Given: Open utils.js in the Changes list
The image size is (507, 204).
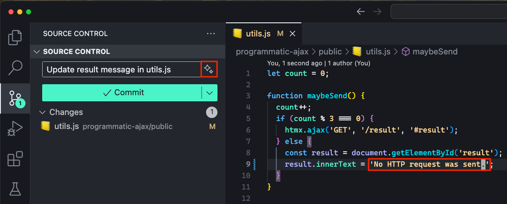Looking at the screenshot, I should click(128, 126).
